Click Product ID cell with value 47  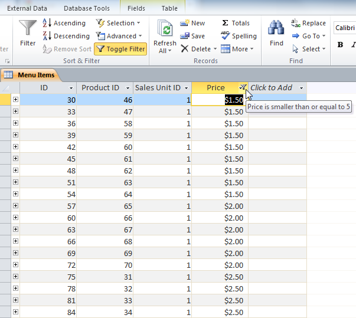[105, 112]
